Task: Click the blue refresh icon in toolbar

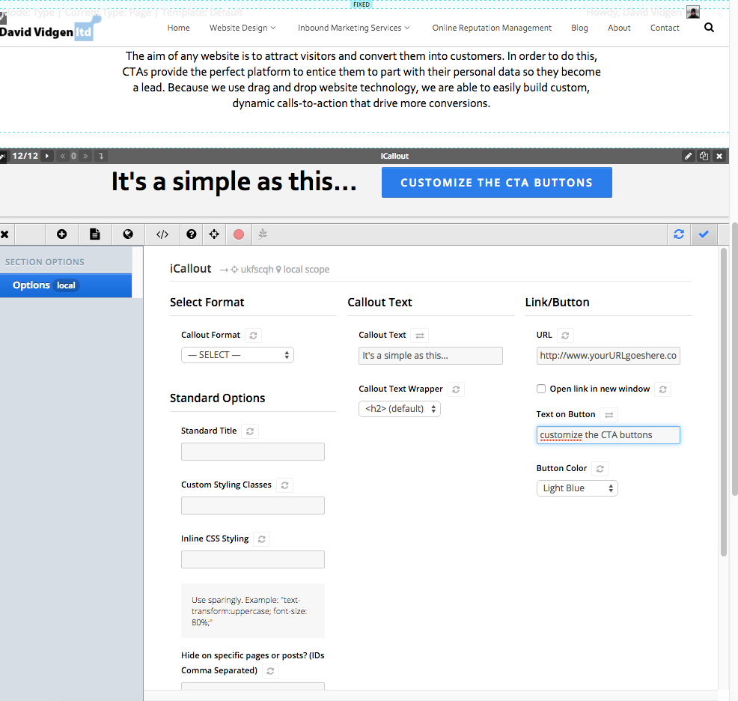Action: [x=679, y=234]
